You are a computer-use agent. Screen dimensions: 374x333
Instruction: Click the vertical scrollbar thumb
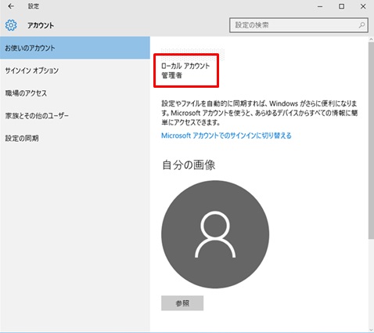coord(371,140)
